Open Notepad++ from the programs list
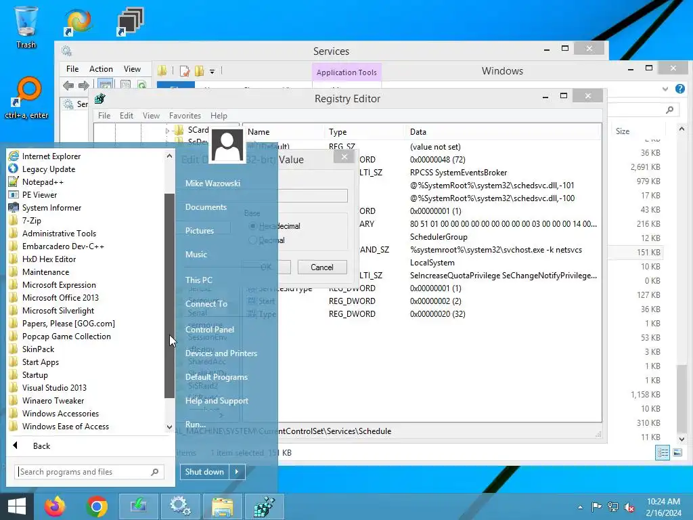This screenshot has width=693, height=520. tap(43, 181)
